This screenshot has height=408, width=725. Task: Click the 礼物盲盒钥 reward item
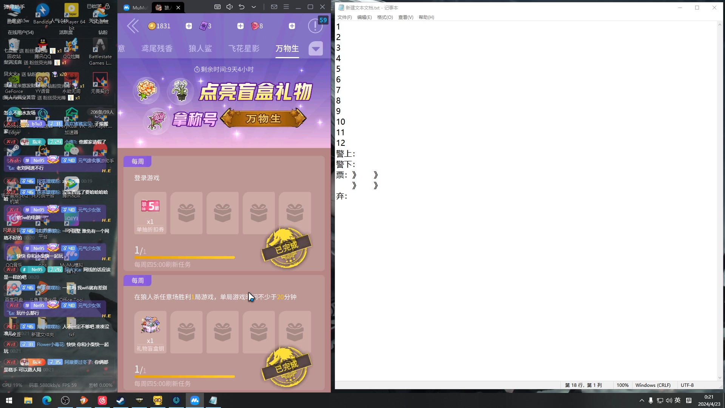tap(150, 332)
